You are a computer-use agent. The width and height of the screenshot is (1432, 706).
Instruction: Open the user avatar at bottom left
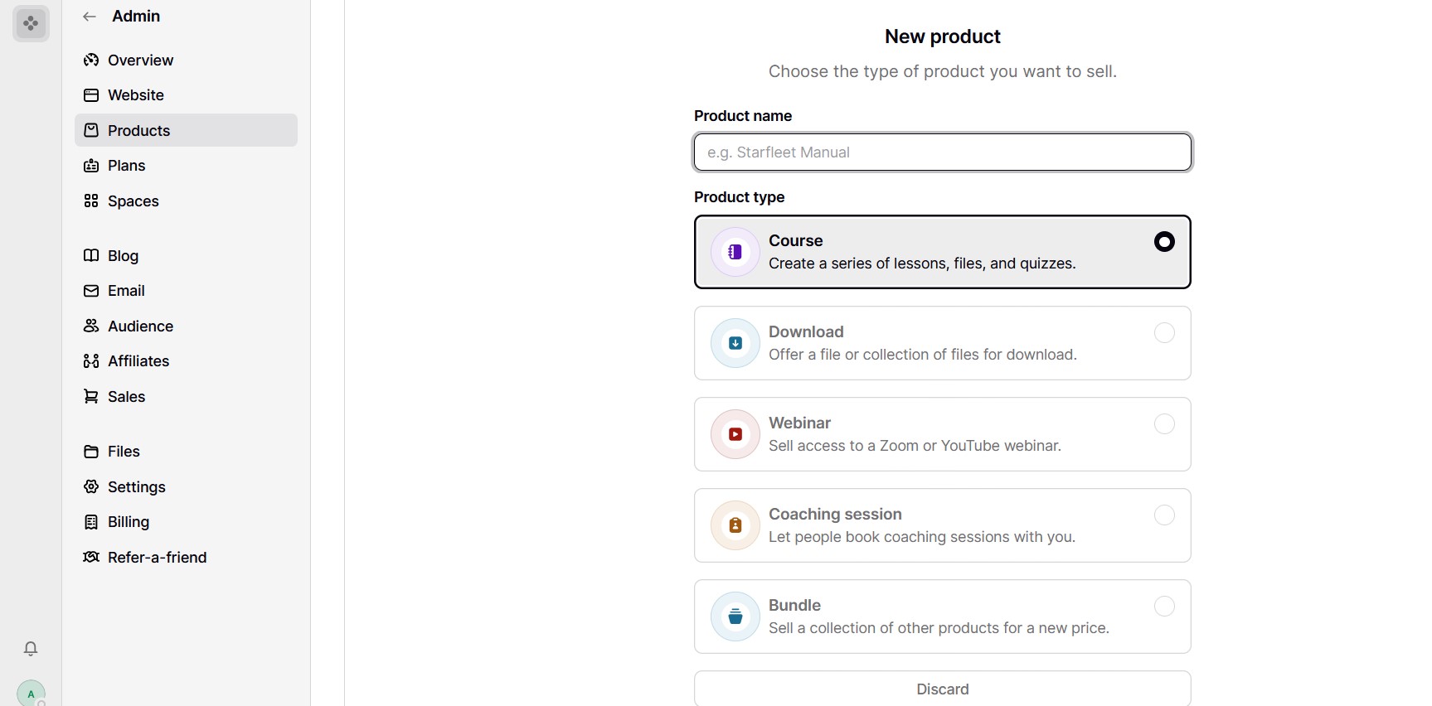[31, 694]
